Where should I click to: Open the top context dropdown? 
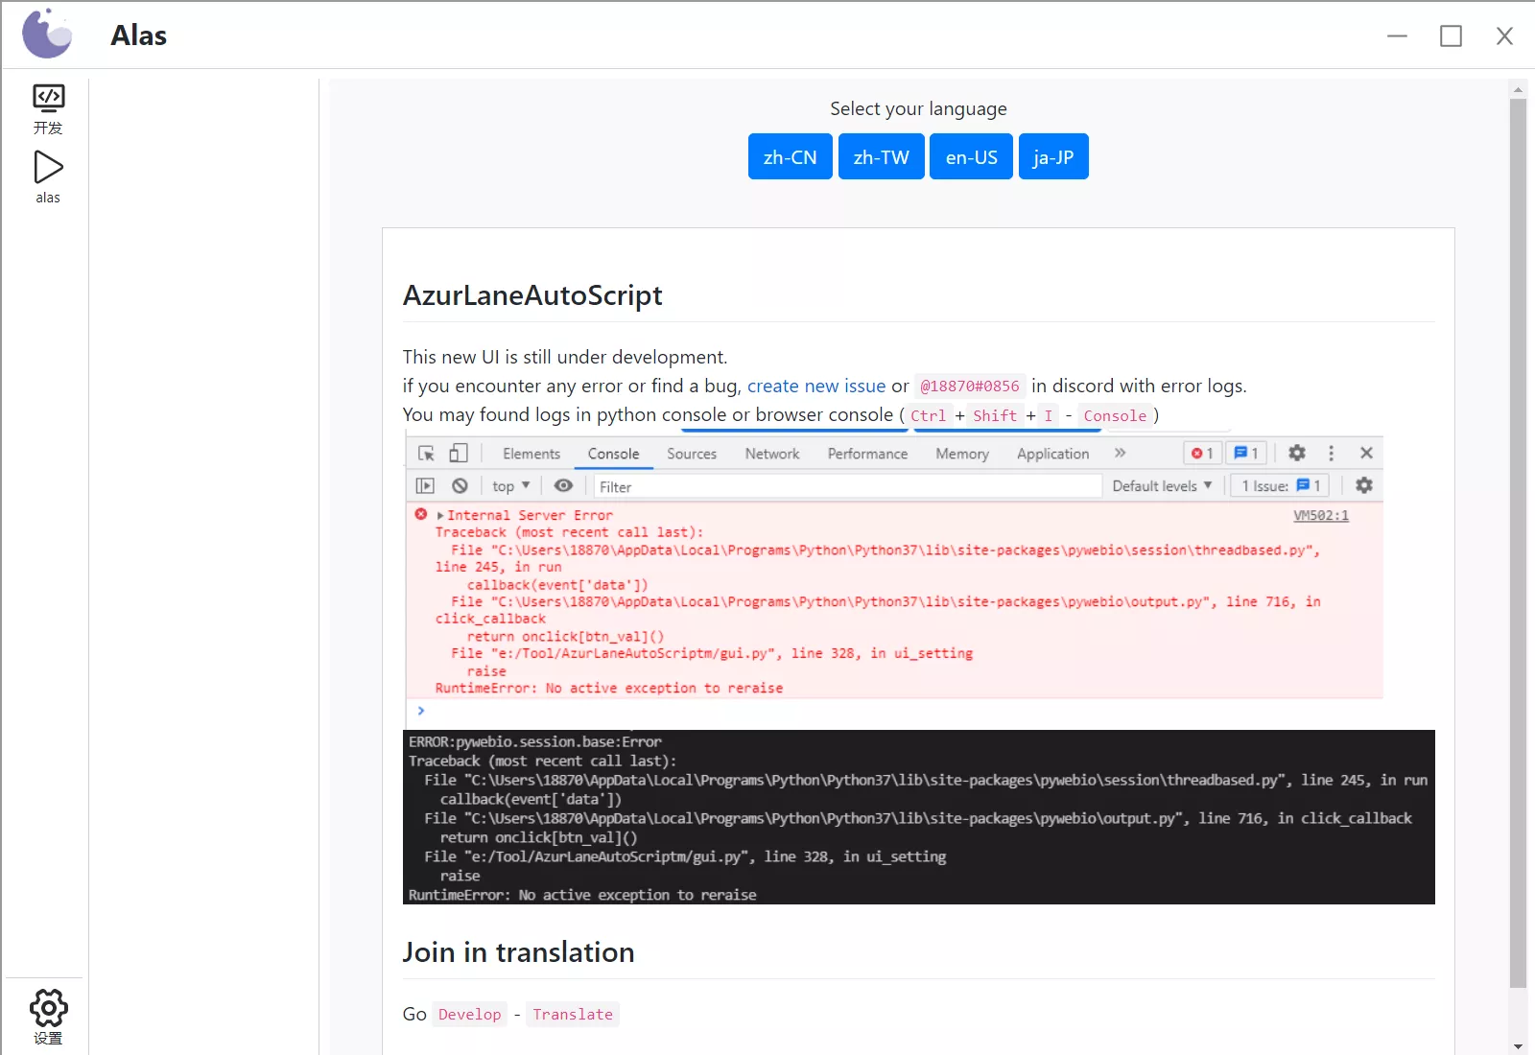point(510,486)
